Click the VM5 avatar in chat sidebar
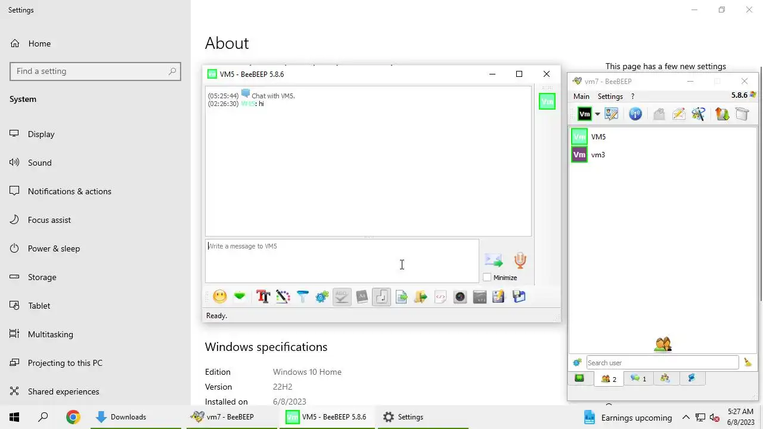 click(547, 101)
